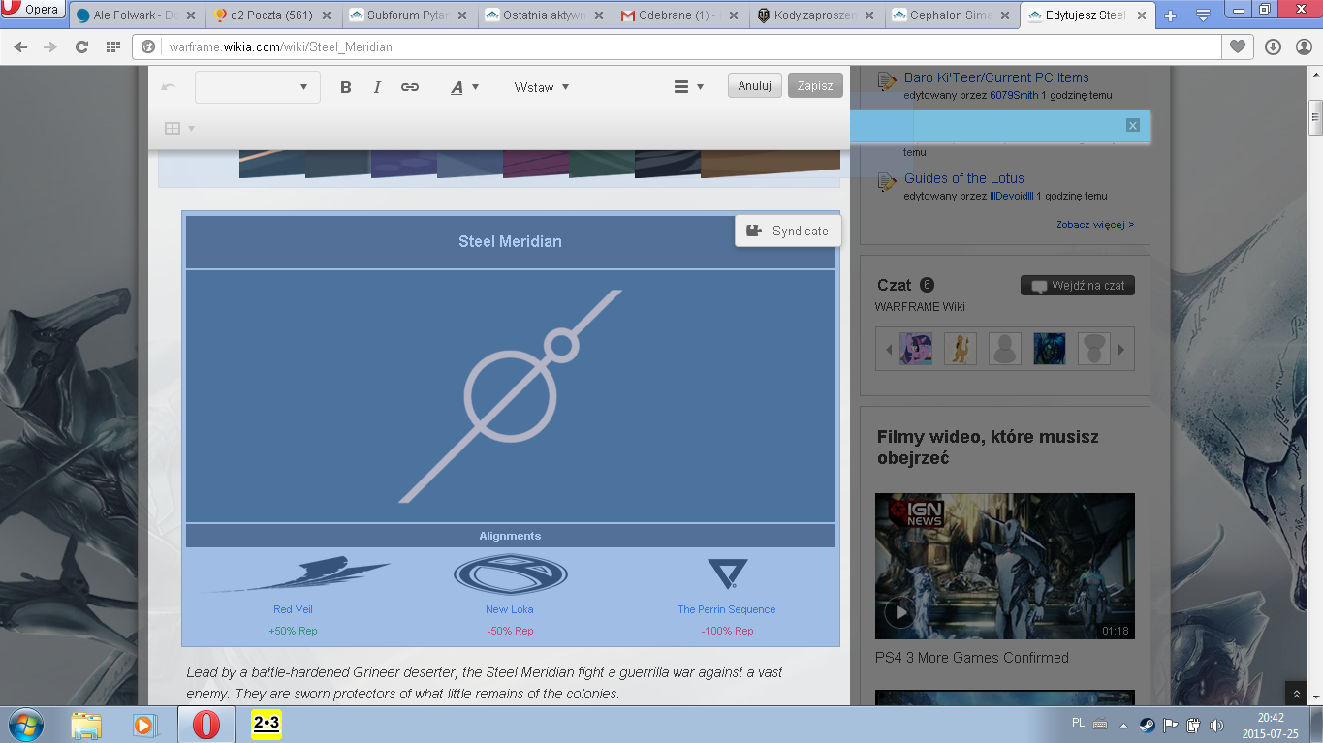Viewport: 1323px width, 743px height.
Task: Open Speed Dial grid icon
Action: 112,46
